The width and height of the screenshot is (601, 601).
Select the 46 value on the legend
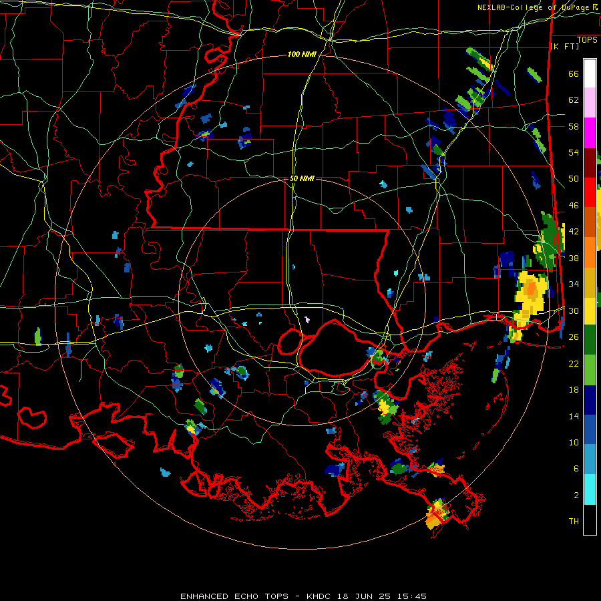[x=574, y=206]
